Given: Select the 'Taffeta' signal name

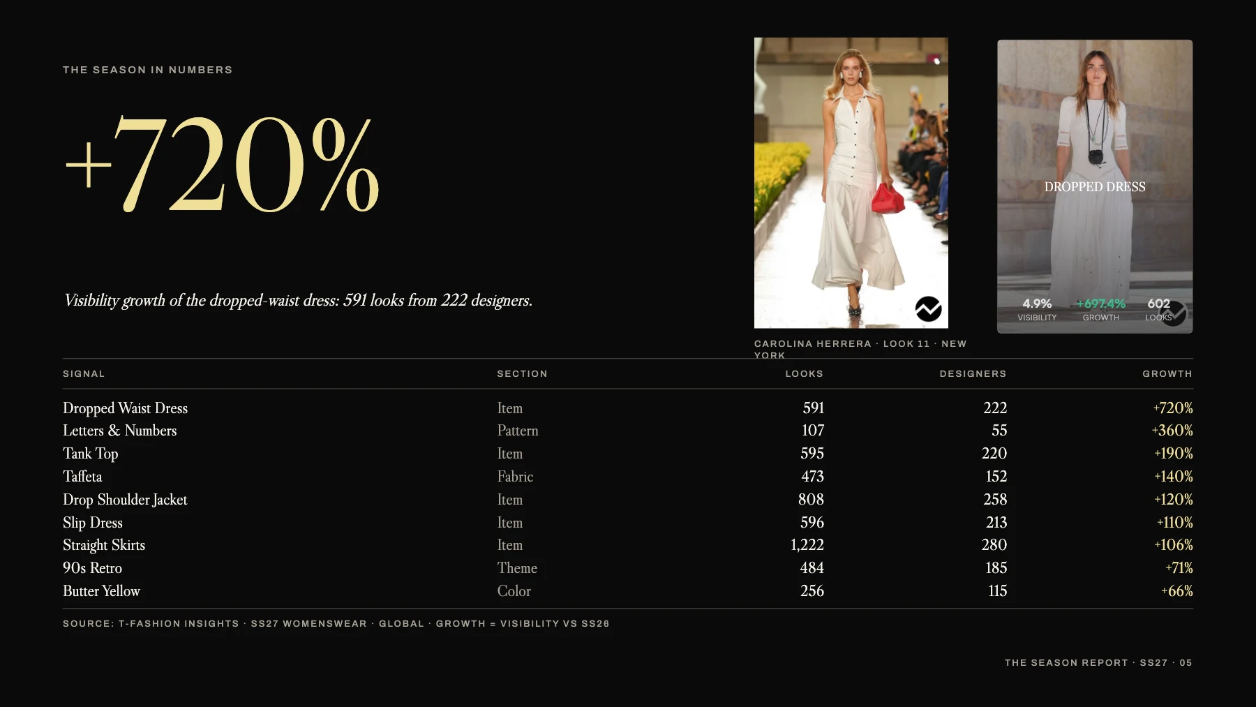Looking at the screenshot, I should (x=82, y=477).
